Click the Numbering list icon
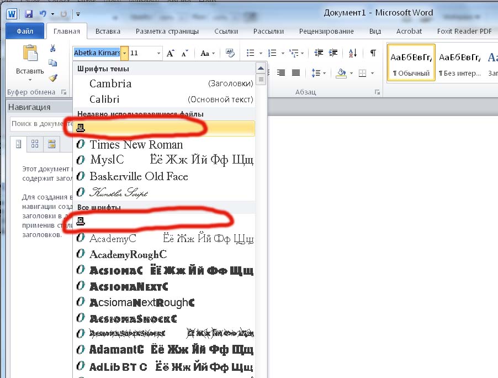This screenshot has width=498, height=378. tap(272, 53)
